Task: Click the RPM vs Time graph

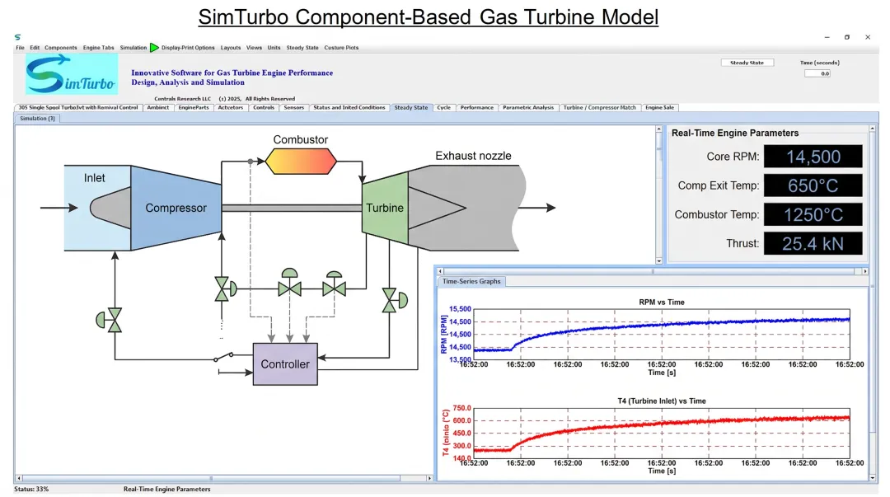Action: (x=661, y=335)
